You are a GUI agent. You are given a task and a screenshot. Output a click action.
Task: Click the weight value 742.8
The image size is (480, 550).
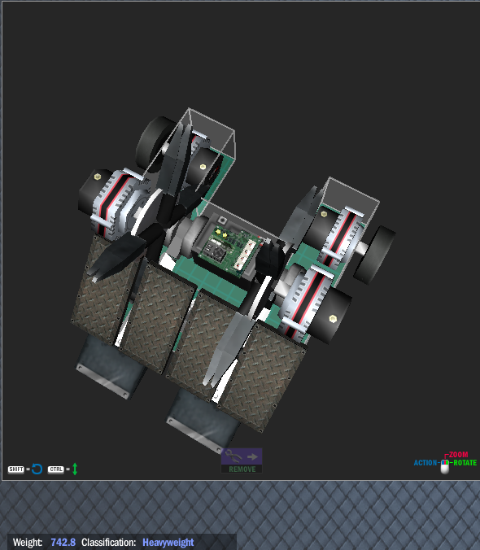click(x=63, y=543)
